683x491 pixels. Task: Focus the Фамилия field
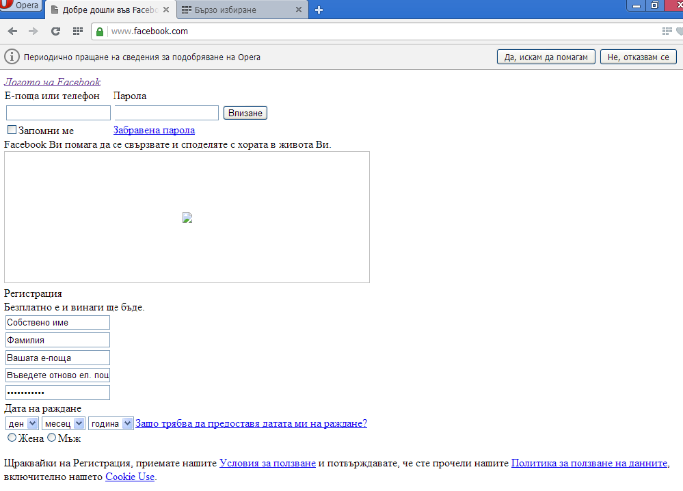[57, 340]
